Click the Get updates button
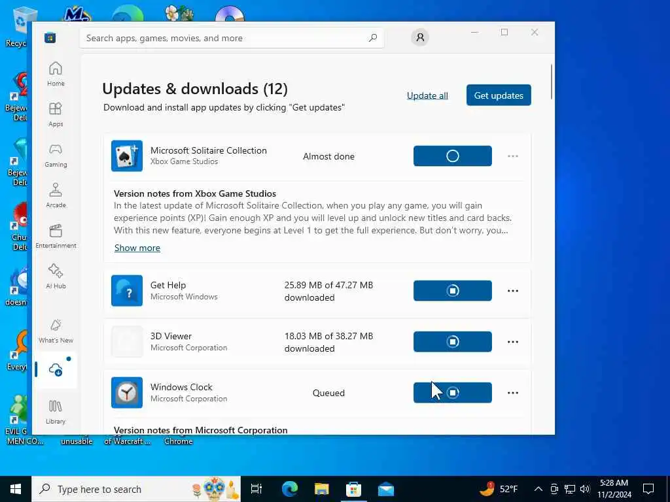The height and width of the screenshot is (502, 670). coord(499,95)
